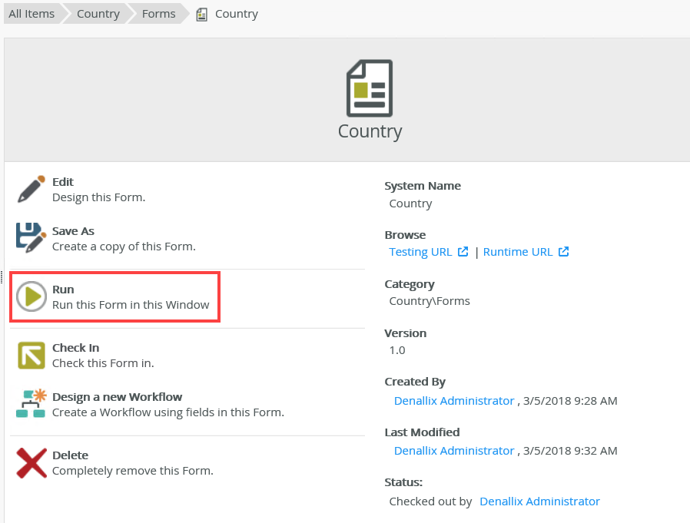Click the Version value 1.0

[397, 350]
